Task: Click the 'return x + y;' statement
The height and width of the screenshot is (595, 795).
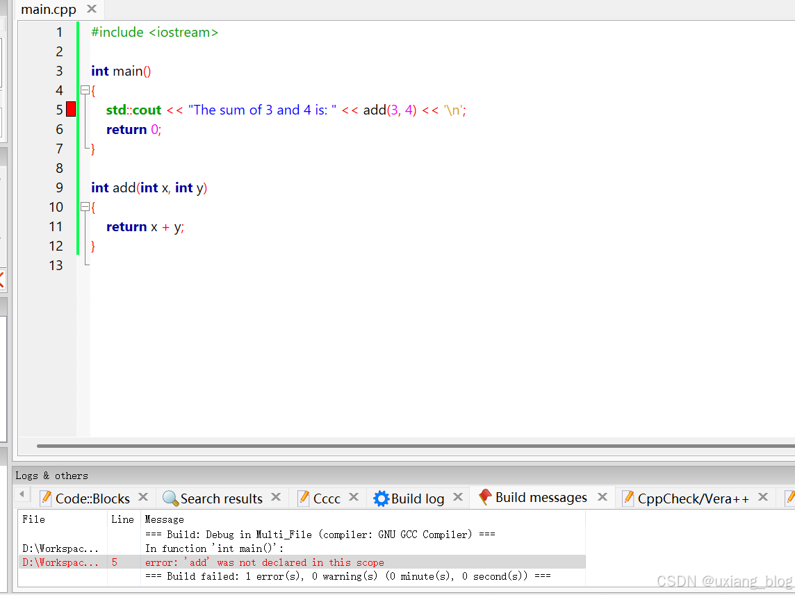Action: 145,226
